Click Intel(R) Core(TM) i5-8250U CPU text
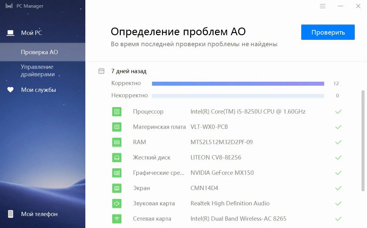The height and width of the screenshot is (228, 367). pyautogui.click(x=248, y=111)
